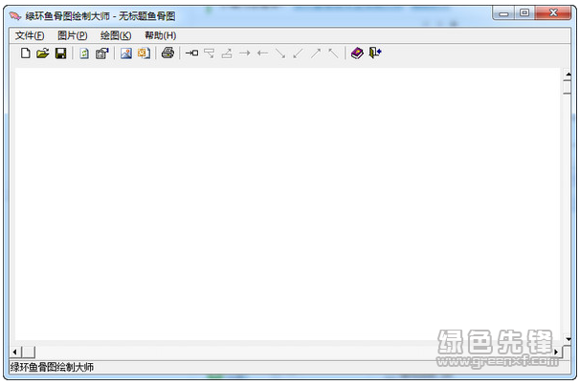Viewport: 579px width, 385px height.
Task: Click the vertical scrollbar up arrow
Action: point(568,75)
